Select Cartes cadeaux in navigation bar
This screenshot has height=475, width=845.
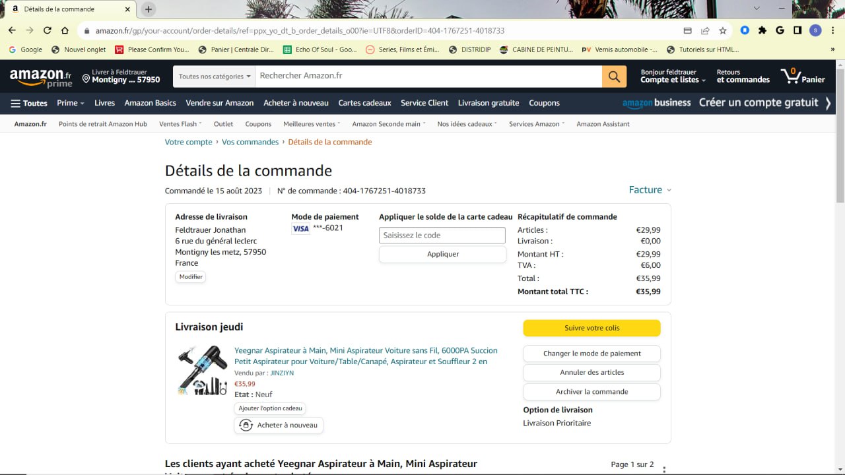click(364, 103)
